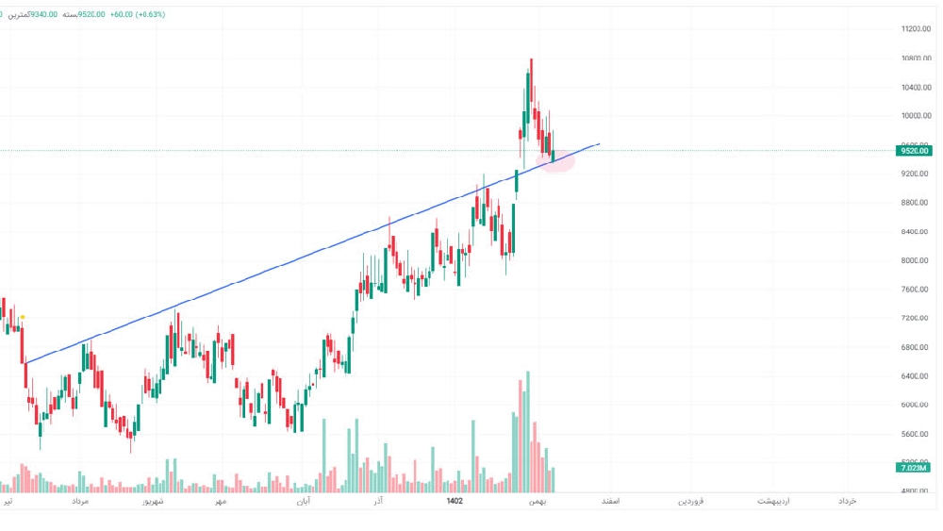Click the 7200.00 price axis label
The height and width of the screenshot is (531, 943).
click(x=916, y=318)
